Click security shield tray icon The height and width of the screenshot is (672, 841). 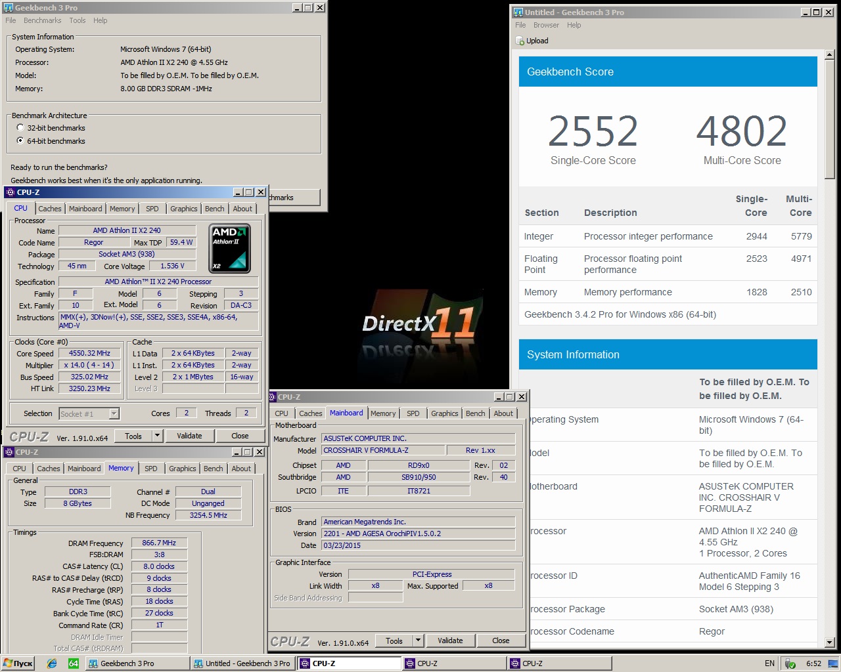(x=790, y=663)
